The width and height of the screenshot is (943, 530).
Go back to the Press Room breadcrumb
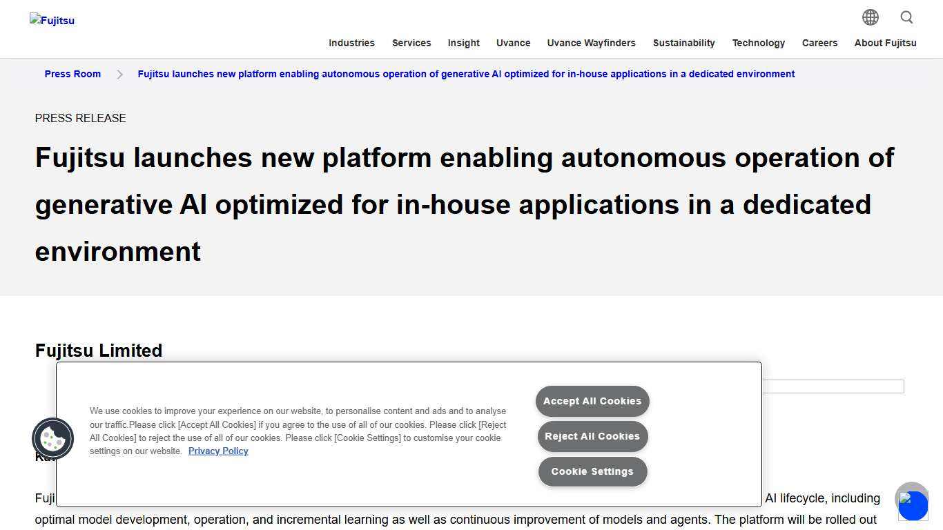point(72,74)
